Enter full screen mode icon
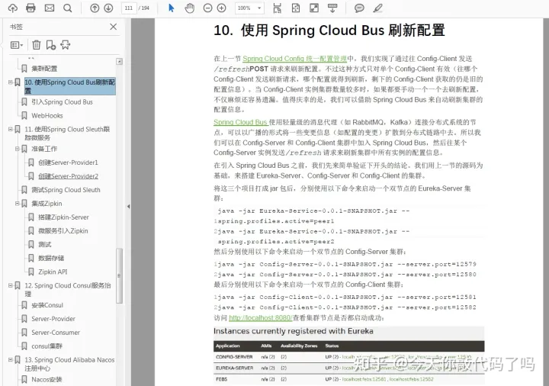Viewport: 549px width, 386px height. pyautogui.click(x=314, y=8)
